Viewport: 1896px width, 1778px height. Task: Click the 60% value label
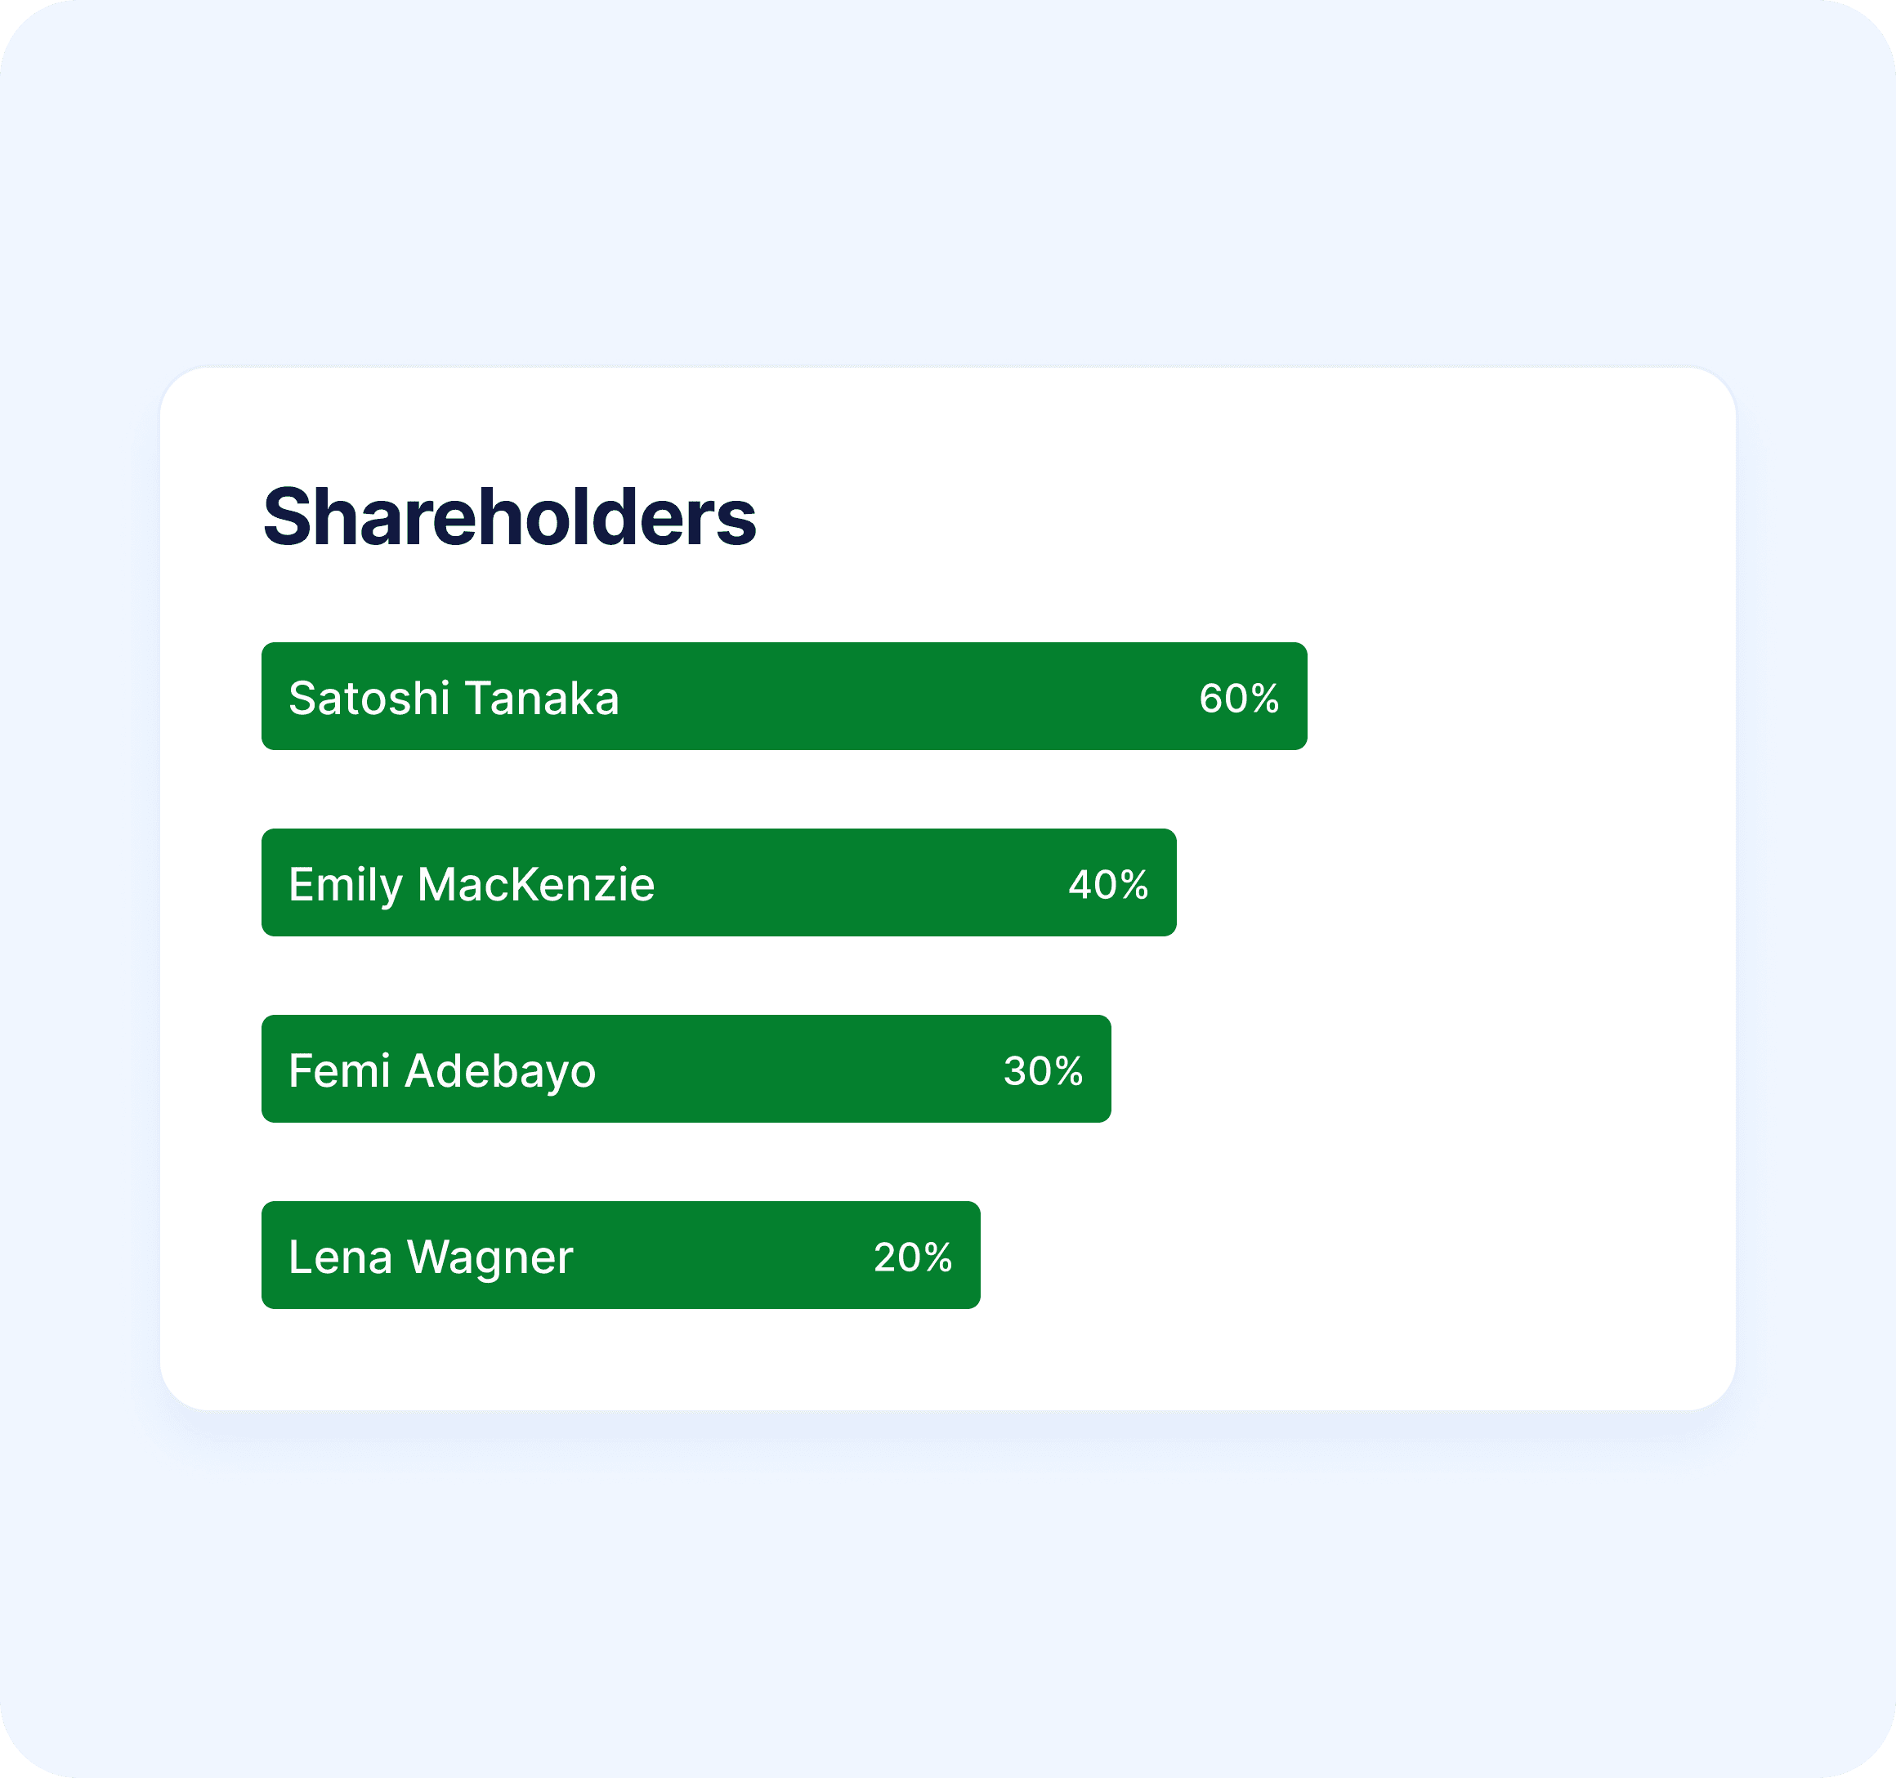[1239, 699]
